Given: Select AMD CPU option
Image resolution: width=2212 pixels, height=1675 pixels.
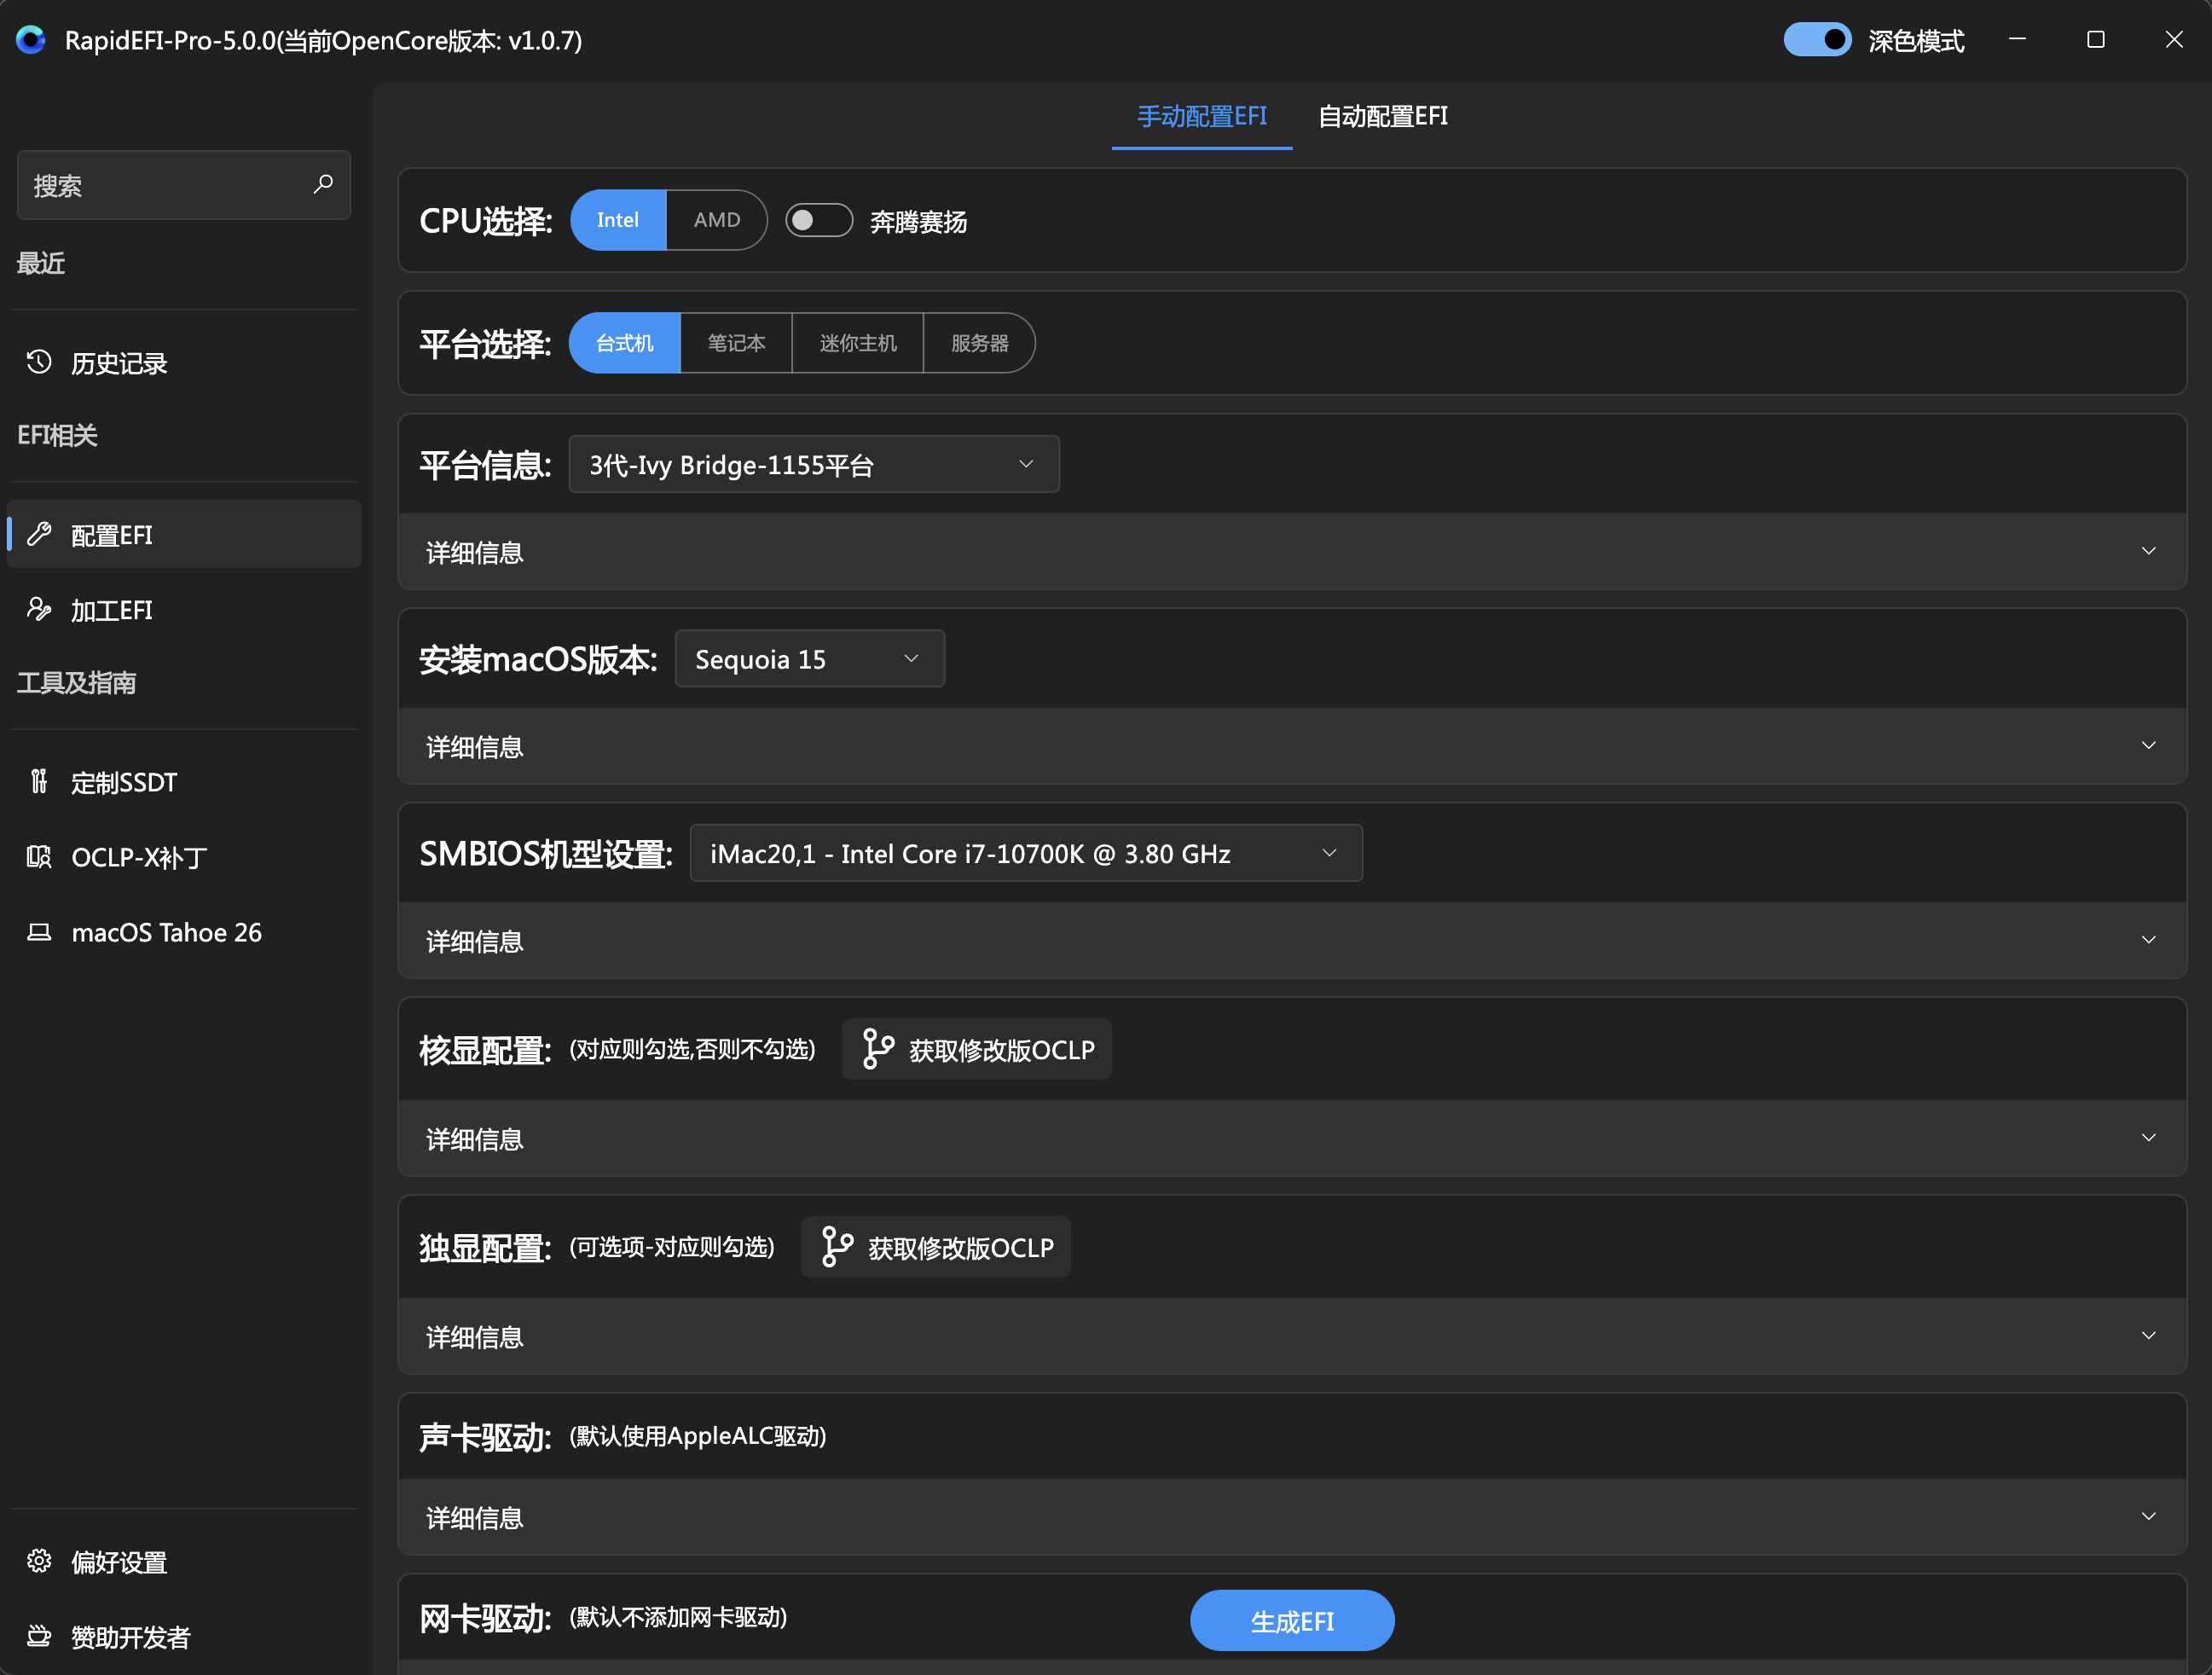Looking at the screenshot, I should tap(717, 220).
